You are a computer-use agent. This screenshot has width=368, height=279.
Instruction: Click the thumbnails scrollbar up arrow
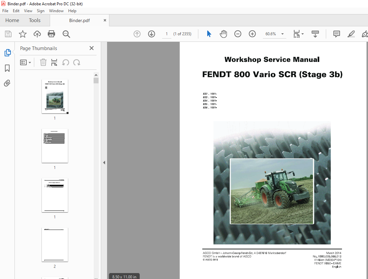coord(96,75)
